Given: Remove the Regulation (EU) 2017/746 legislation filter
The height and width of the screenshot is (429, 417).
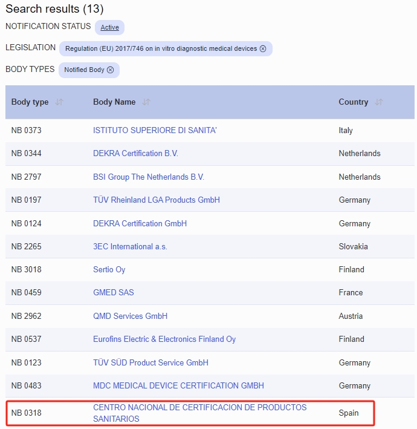Looking at the screenshot, I should click(263, 48).
